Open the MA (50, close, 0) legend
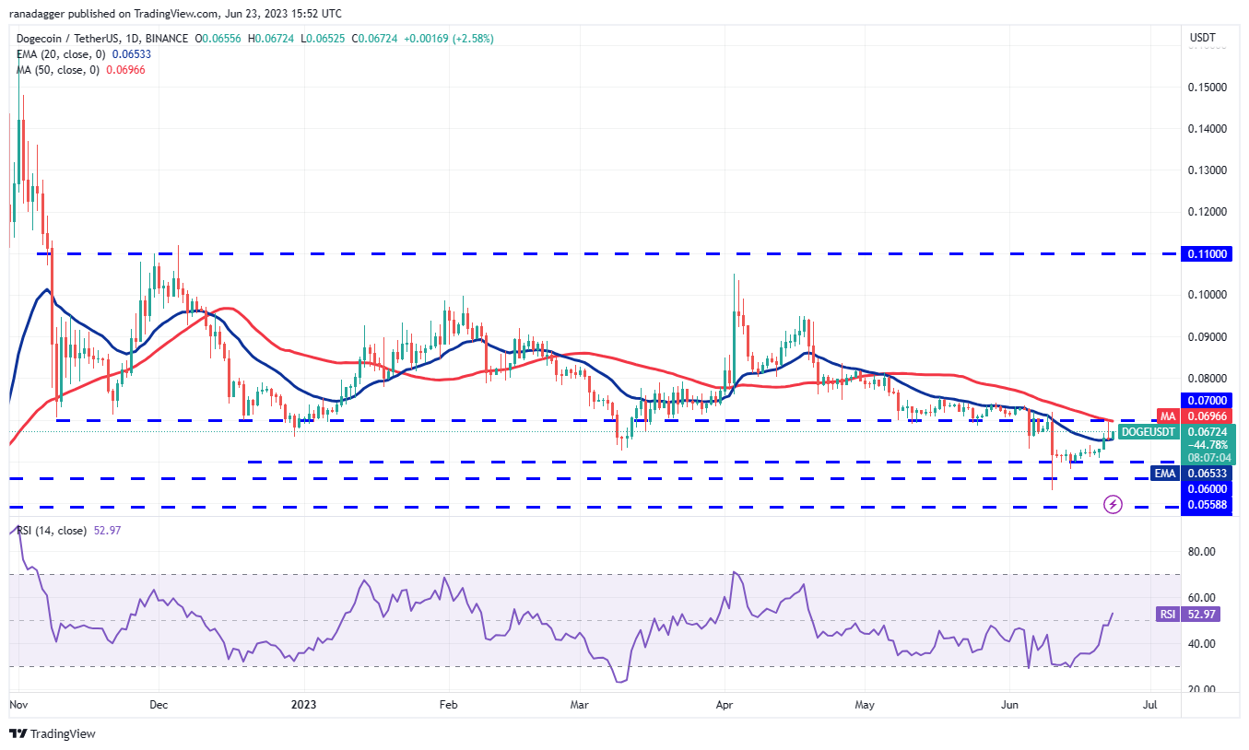The width and height of the screenshot is (1249, 750). (x=57, y=70)
